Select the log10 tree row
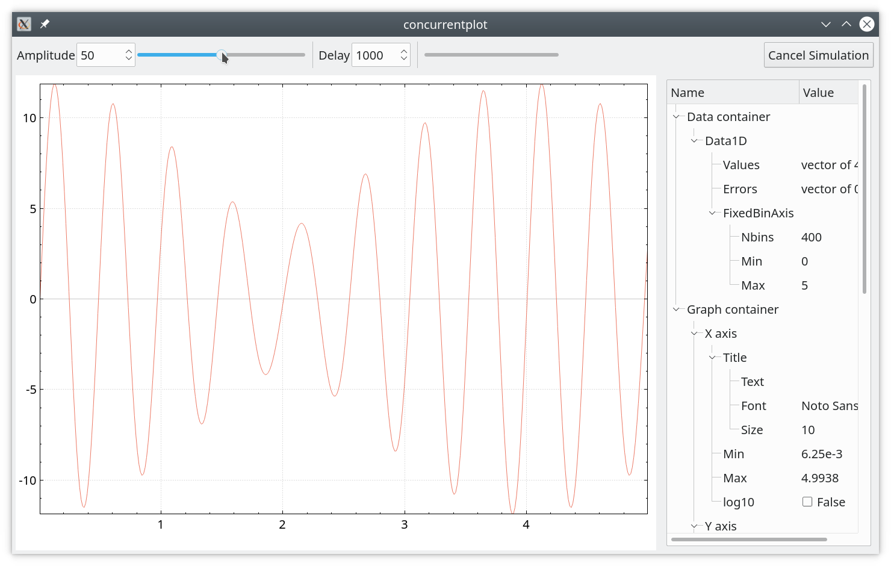 763,502
